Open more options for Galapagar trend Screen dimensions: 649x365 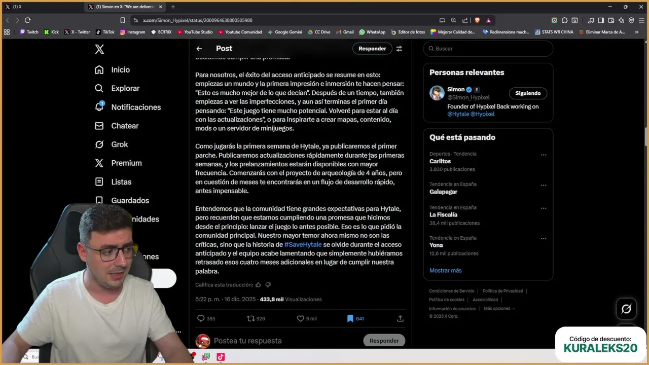tap(544, 185)
